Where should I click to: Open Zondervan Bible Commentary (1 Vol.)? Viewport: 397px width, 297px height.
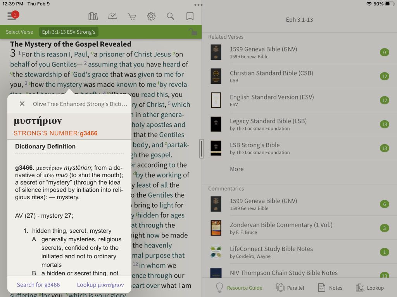tap(300, 228)
